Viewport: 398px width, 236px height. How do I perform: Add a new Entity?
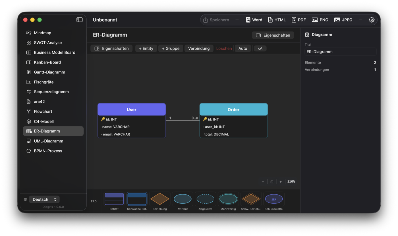point(146,49)
